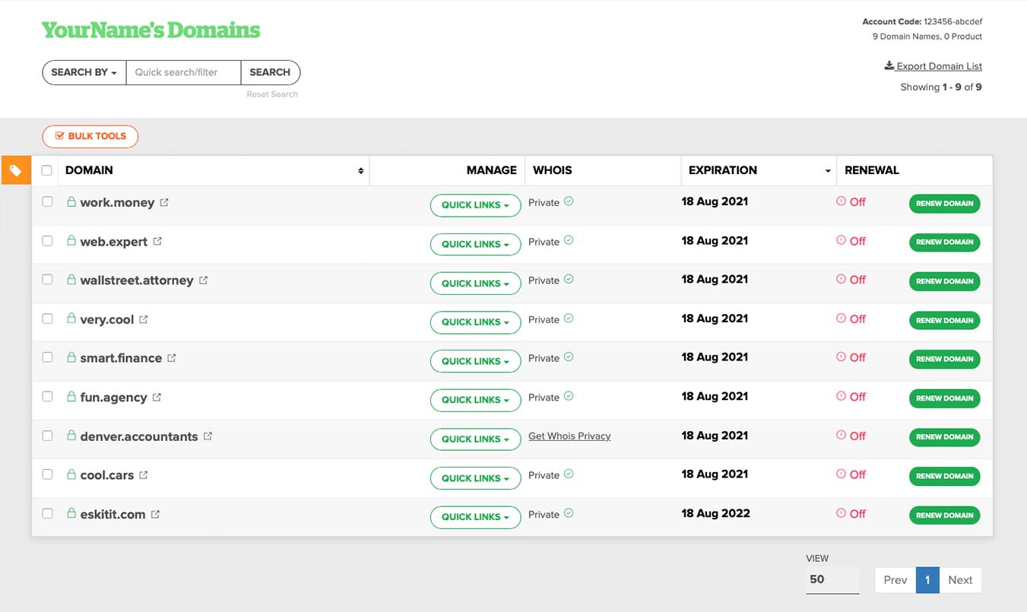Image resolution: width=1027 pixels, height=612 pixels.
Task: Click the lock icon for wallstreet.attorney
Action: [x=71, y=279]
